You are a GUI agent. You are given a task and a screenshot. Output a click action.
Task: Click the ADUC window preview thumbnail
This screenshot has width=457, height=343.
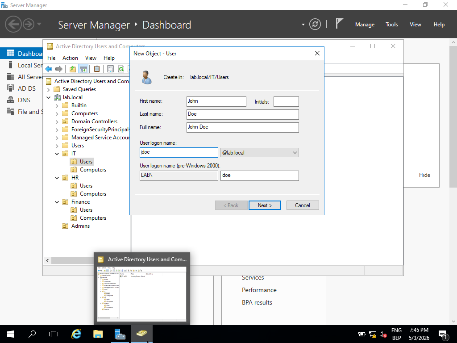click(141, 293)
